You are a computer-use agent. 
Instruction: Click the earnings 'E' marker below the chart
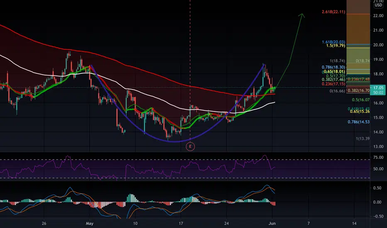(x=190, y=147)
